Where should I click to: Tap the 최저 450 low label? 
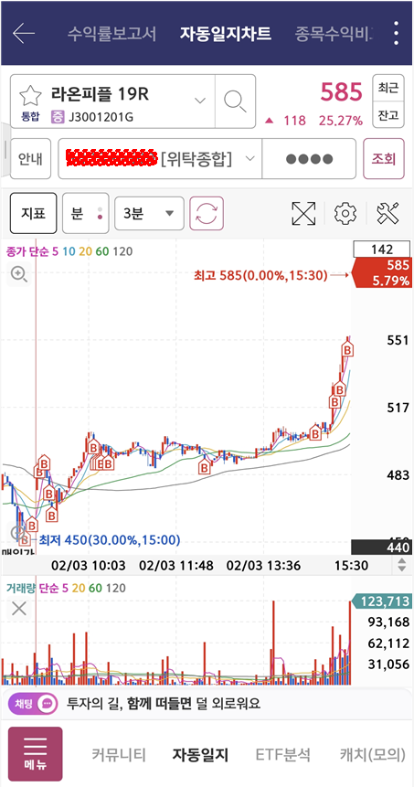click(x=110, y=540)
